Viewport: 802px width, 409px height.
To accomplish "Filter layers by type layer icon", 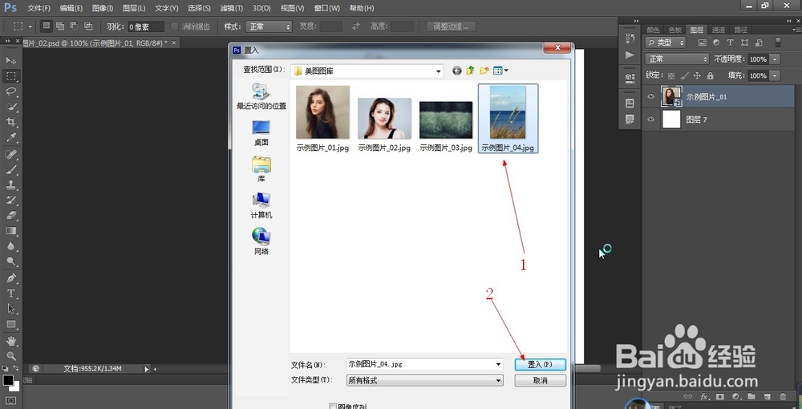I will [x=730, y=43].
